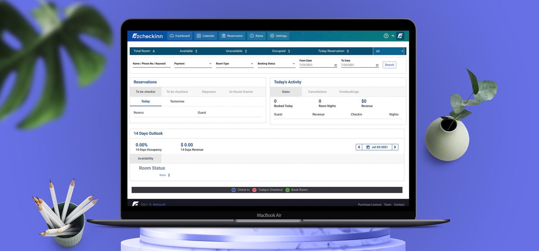
Task: Click the green Book Room legend circle
Action: tap(287, 190)
